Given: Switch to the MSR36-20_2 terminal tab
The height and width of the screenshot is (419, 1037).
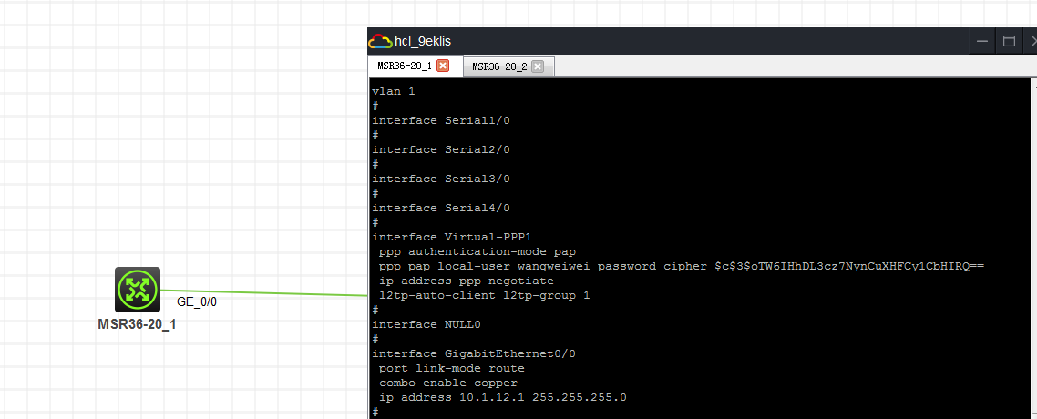Looking at the screenshot, I should tap(508, 66).
